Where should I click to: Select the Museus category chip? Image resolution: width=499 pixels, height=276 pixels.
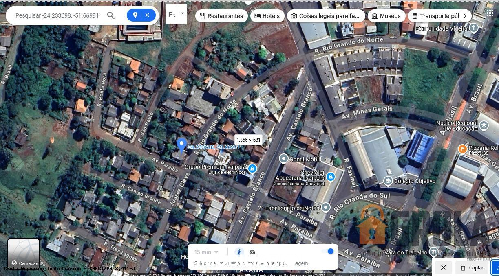coord(386,16)
